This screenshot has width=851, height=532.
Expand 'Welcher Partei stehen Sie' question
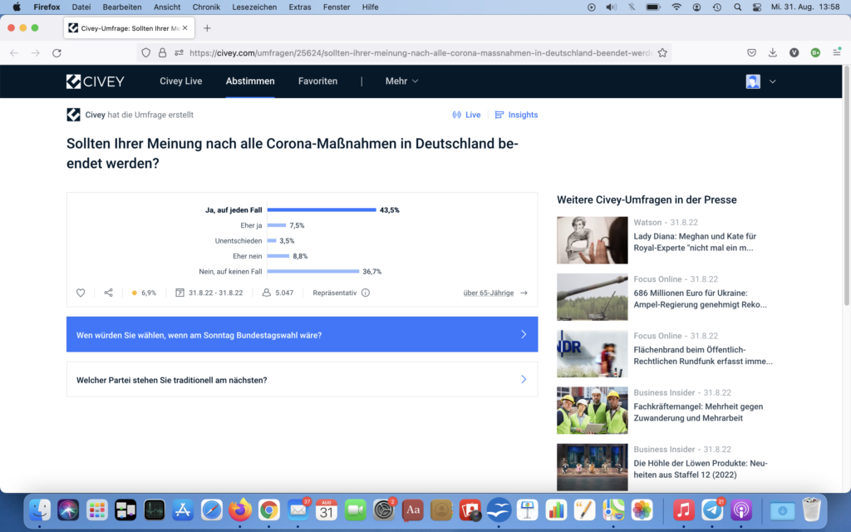pyautogui.click(x=302, y=380)
